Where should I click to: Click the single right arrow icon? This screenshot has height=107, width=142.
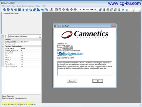pyautogui.click(x=95, y=9)
